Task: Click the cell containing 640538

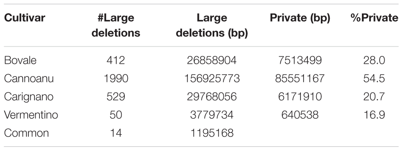Action: tap(300, 115)
